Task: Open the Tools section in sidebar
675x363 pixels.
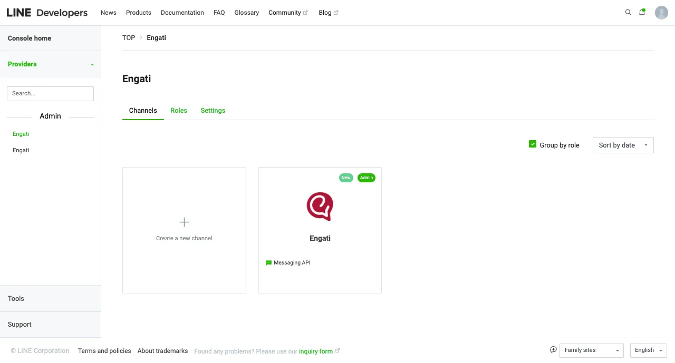Action: (50, 299)
